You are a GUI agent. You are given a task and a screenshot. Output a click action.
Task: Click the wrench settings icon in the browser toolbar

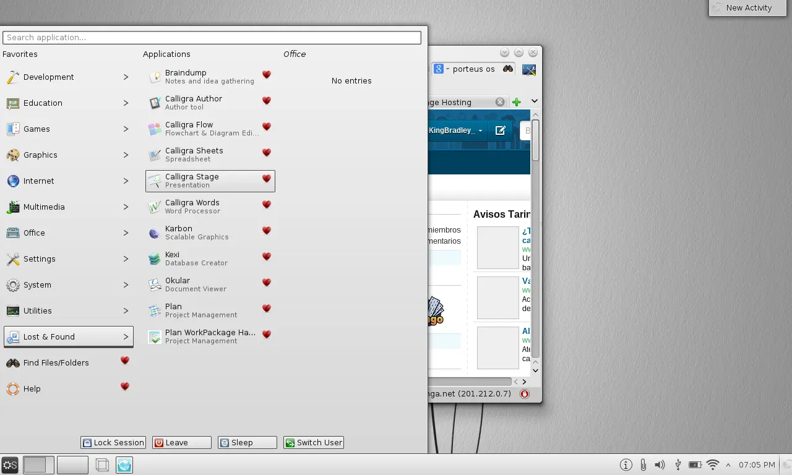529,69
